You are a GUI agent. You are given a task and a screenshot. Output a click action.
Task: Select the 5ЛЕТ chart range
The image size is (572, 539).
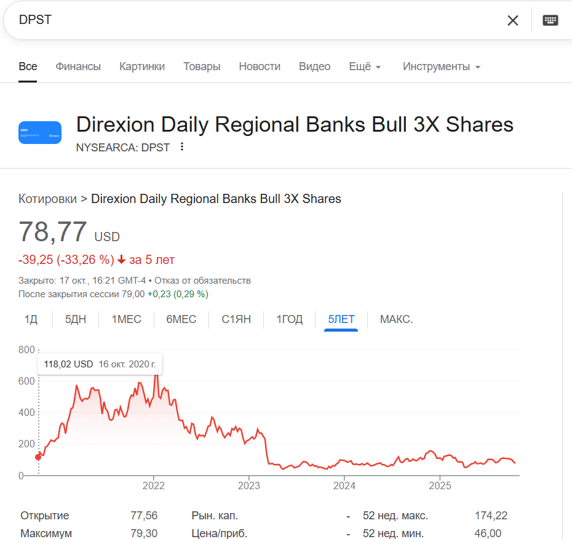(341, 319)
